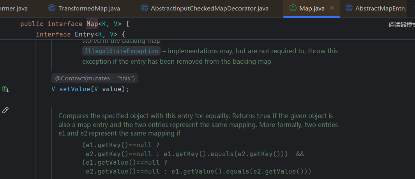Click the Map.java tab label text
This screenshot has height=179, width=415.
(312, 8)
